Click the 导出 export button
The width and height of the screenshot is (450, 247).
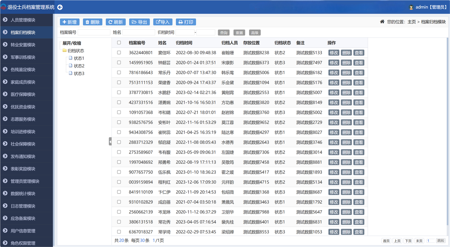point(139,22)
